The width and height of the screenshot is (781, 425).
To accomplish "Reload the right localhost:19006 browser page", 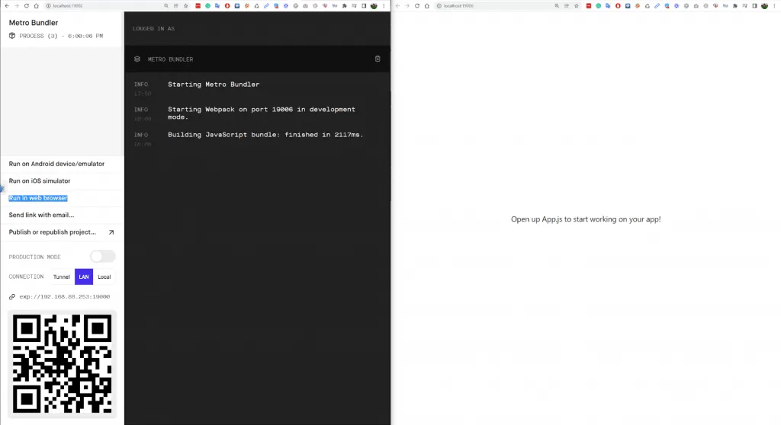I will pyautogui.click(x=417, y=6).
